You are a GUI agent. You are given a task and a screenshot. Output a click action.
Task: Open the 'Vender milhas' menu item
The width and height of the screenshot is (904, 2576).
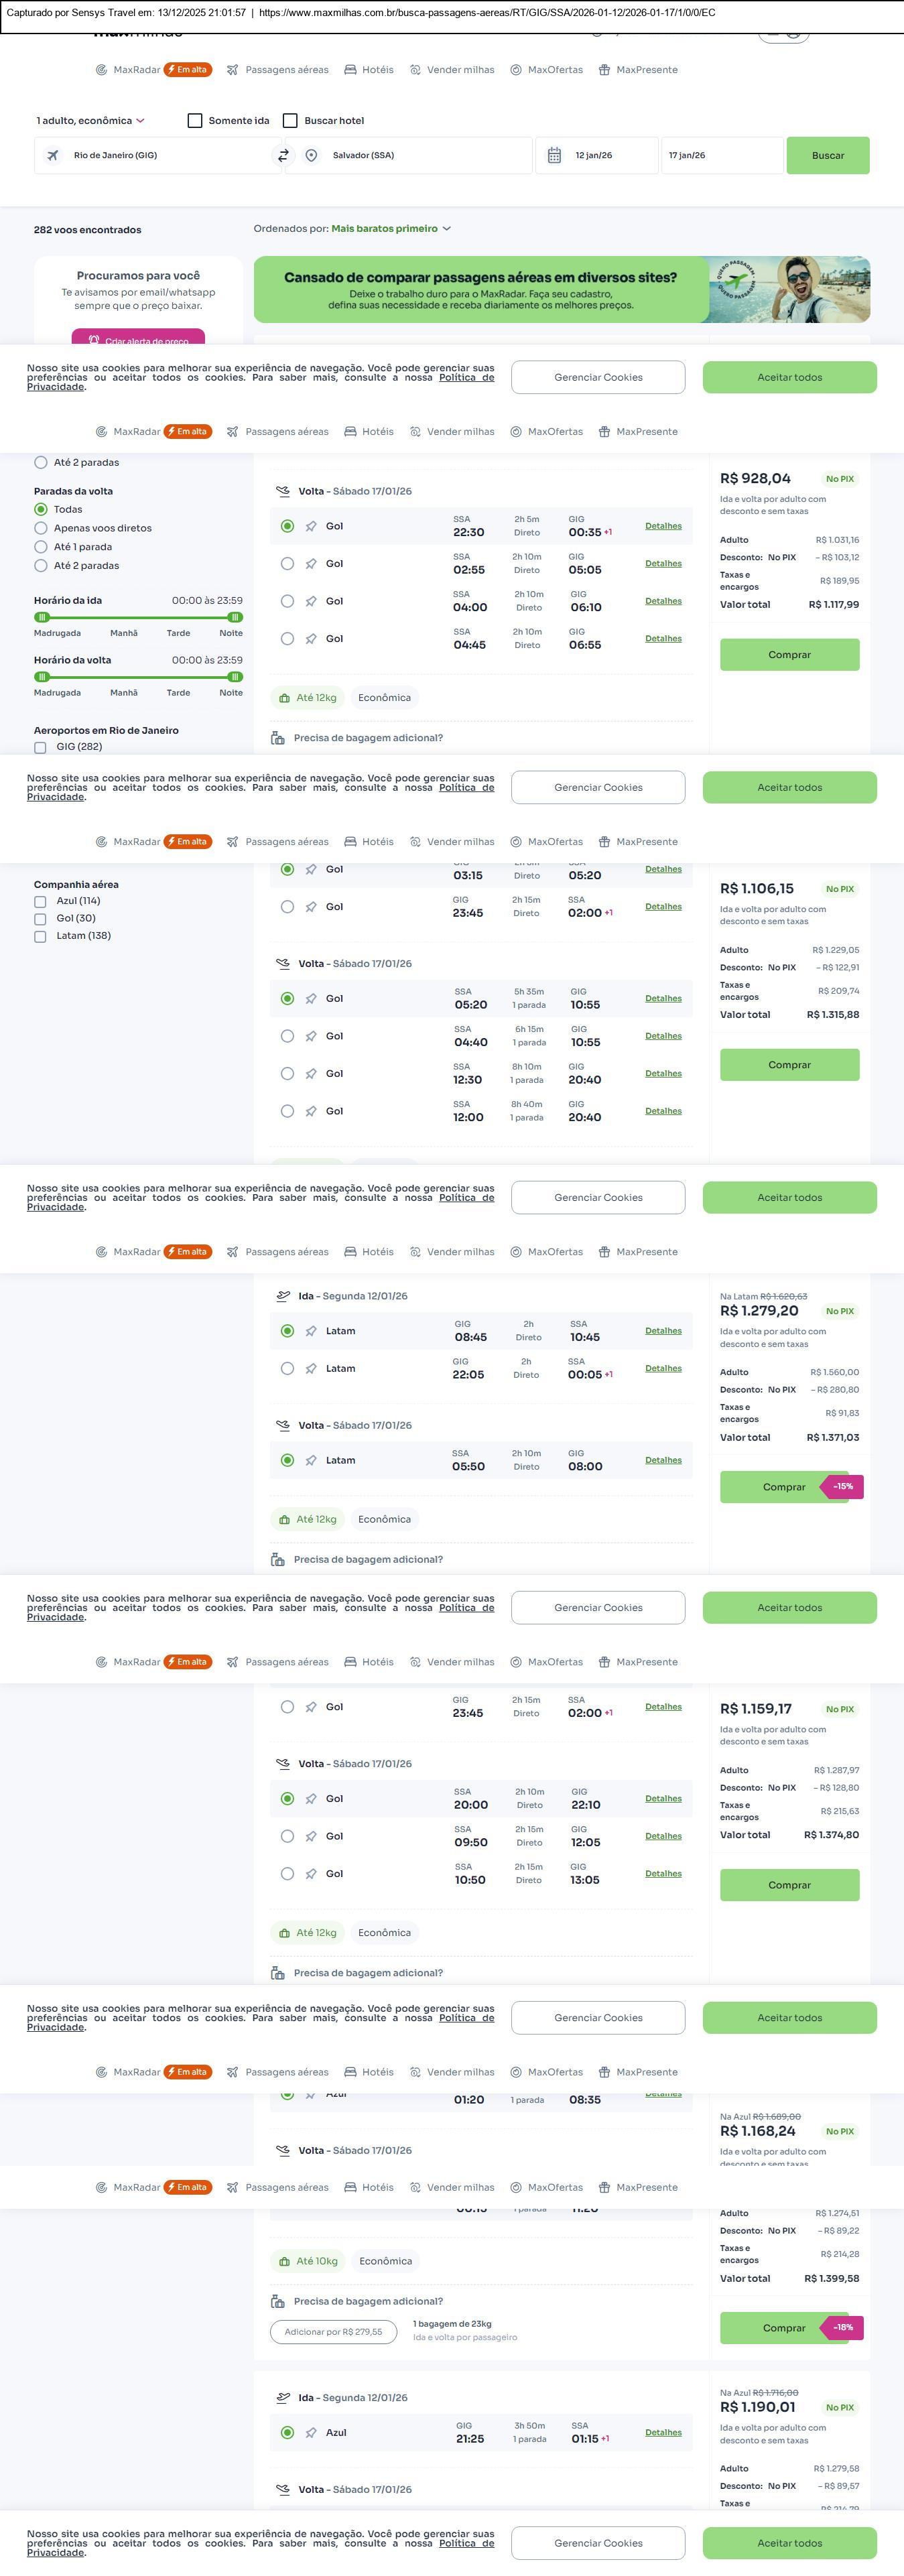click(460, 70)
